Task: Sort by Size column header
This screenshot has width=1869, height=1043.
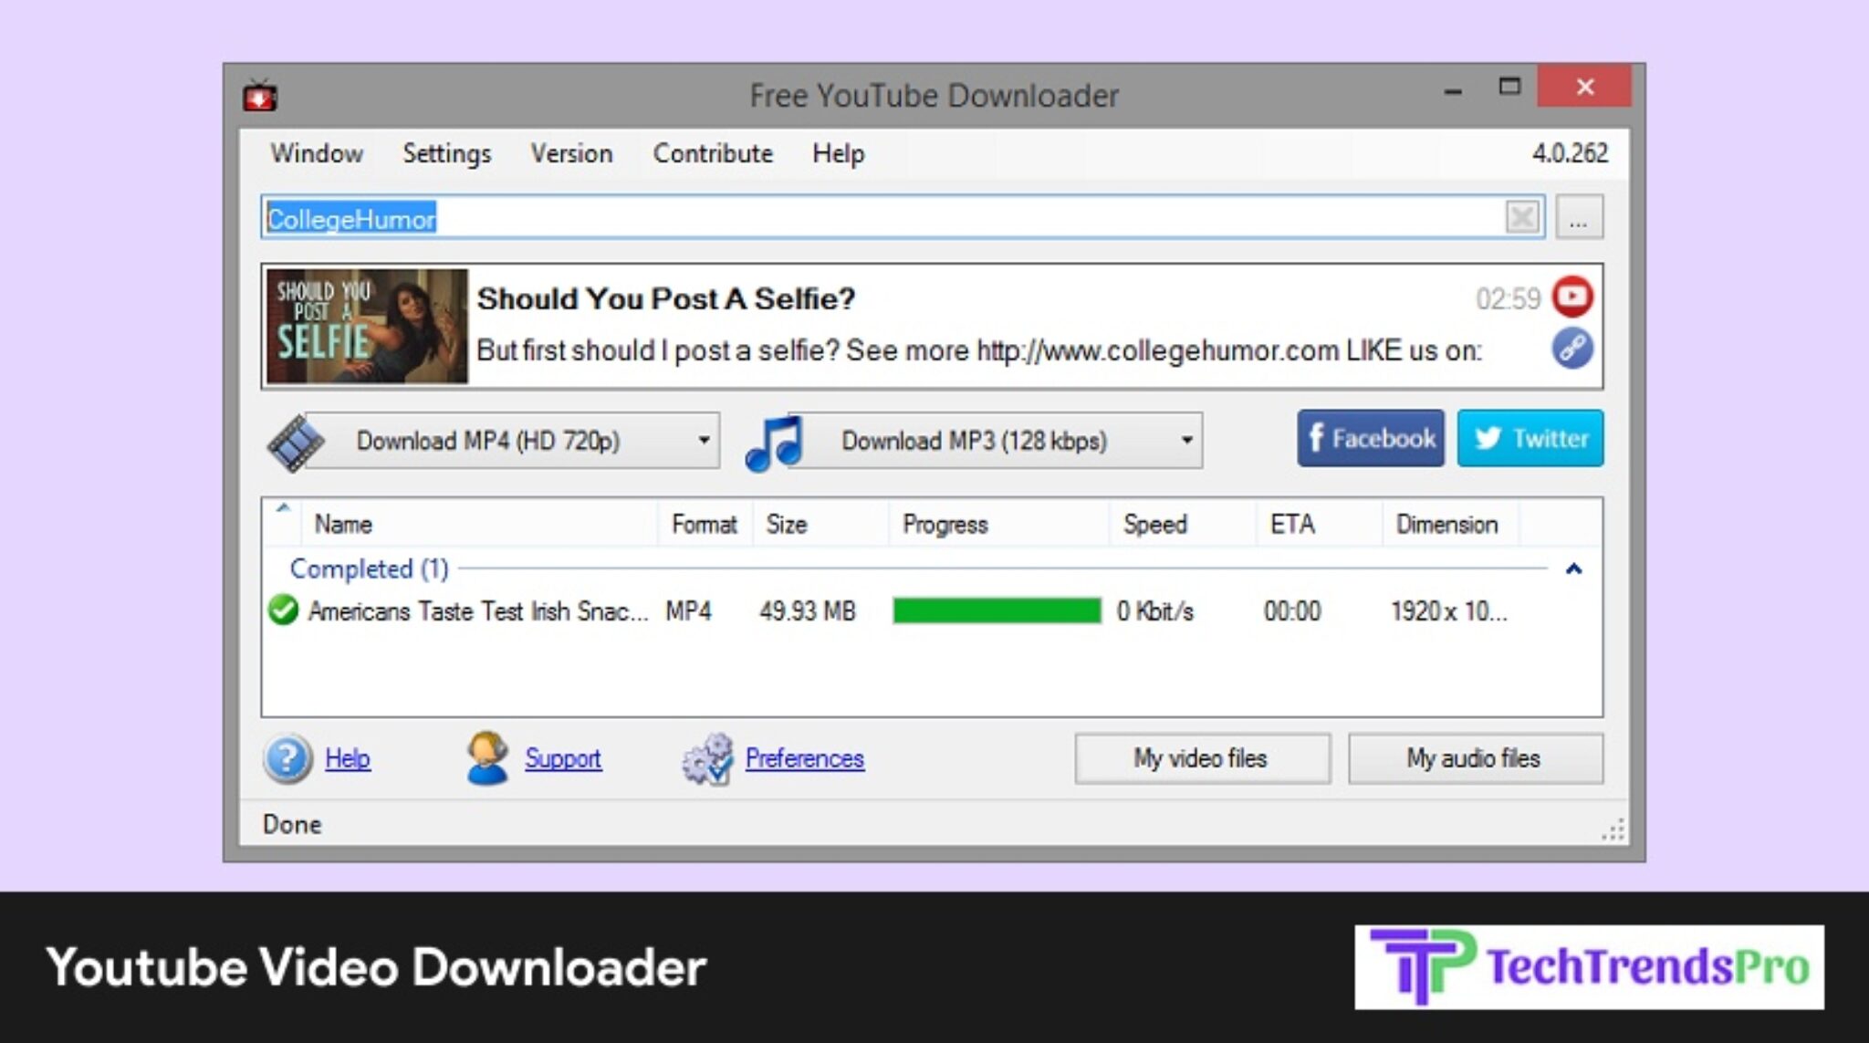Action: (820, 524)
